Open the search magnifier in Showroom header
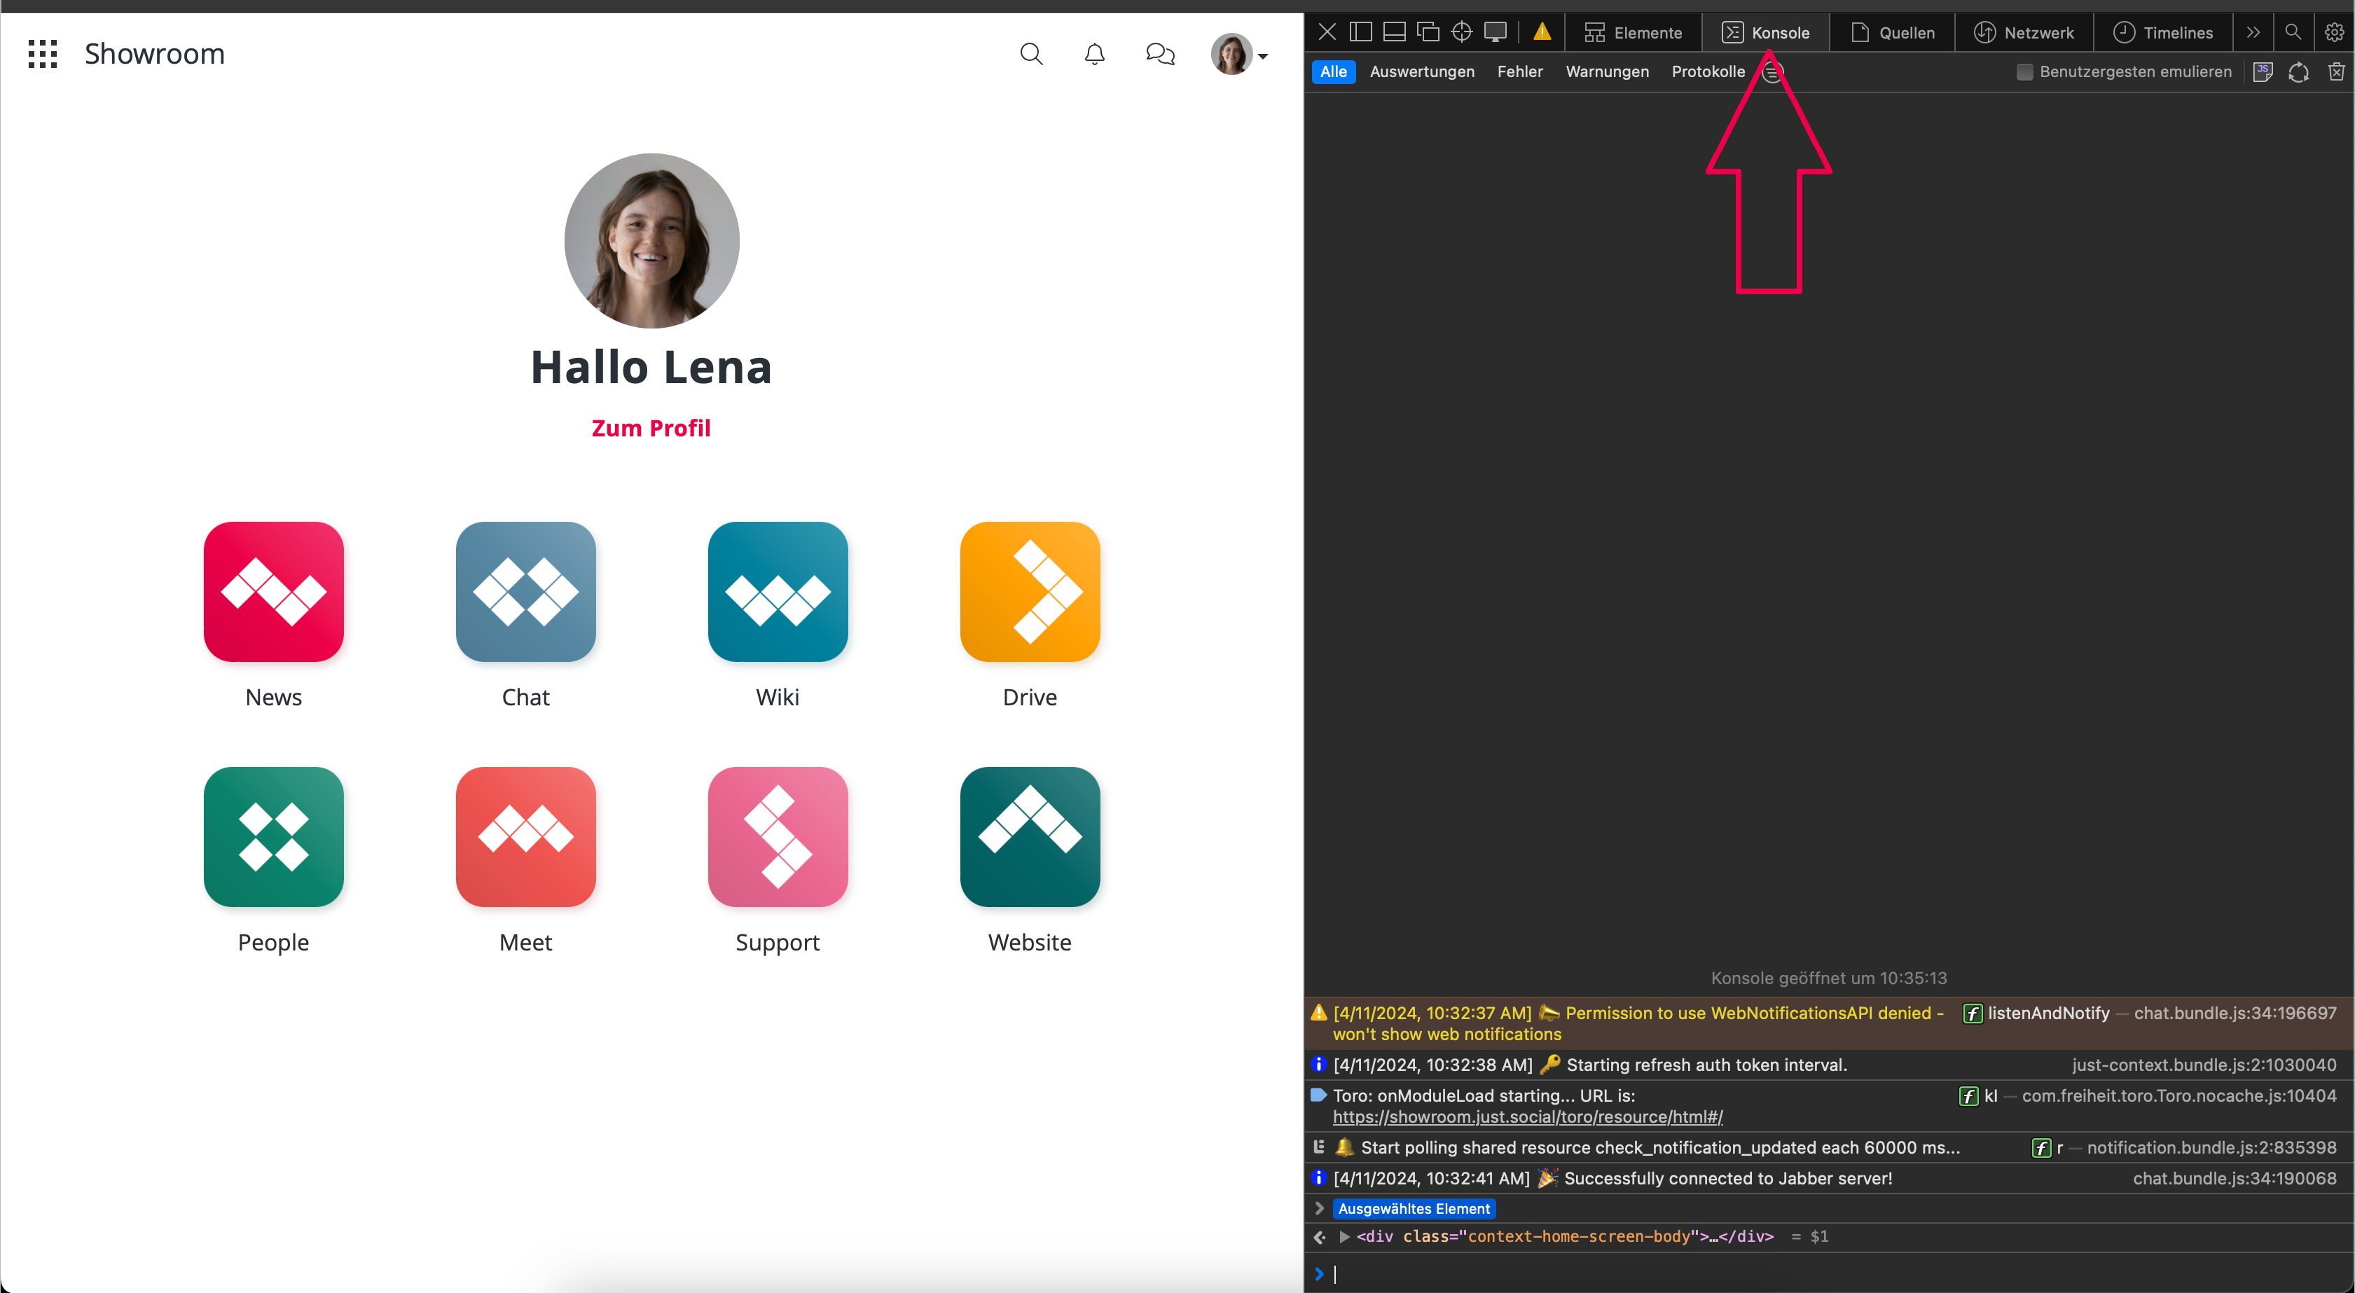Viewport: 2355px width, 1293px height. click(1031, 54)
